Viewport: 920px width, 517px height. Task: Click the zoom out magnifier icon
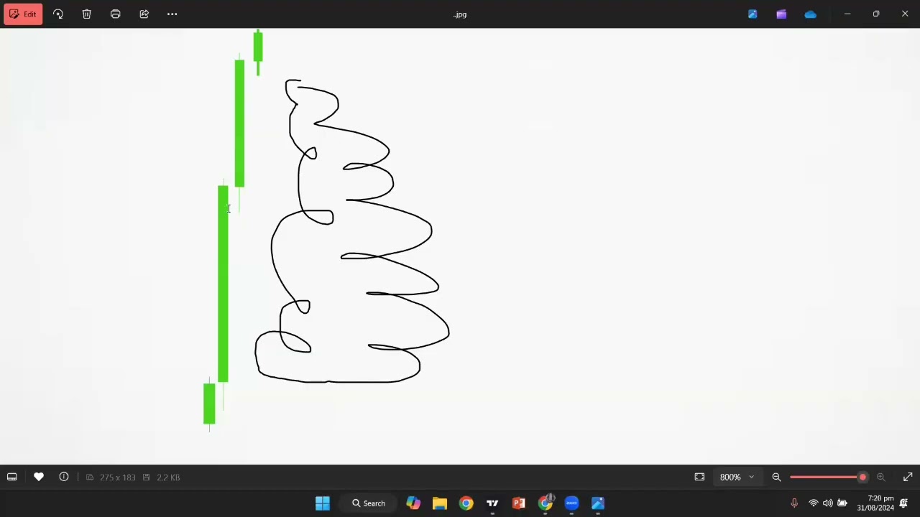click(x=776, y=477)
